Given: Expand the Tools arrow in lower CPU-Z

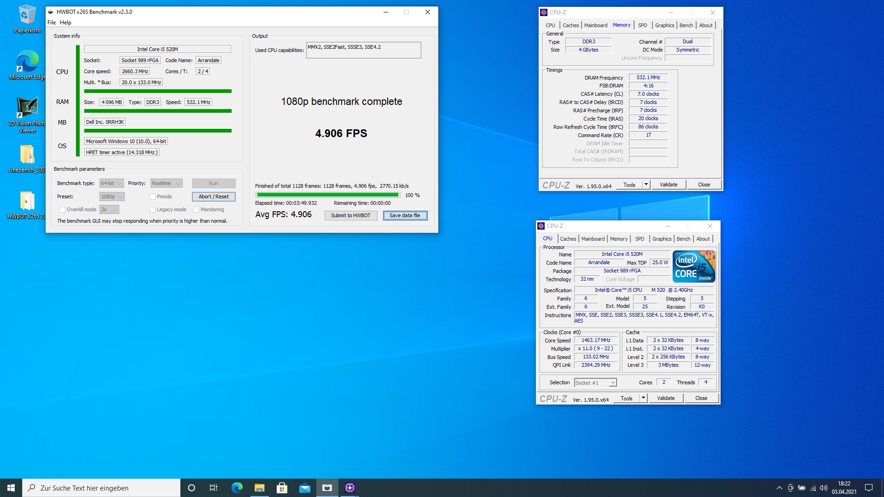Looking at the screenshot, I should [643, 398].
